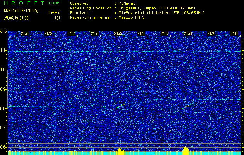Click time marker 2136
This screenshot has height=155, width=244.
[x=142, y=34]
